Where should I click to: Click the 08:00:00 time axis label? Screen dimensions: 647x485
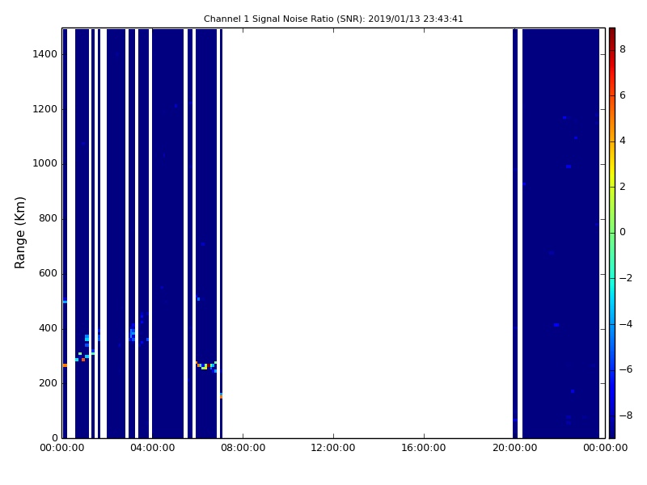243,448
